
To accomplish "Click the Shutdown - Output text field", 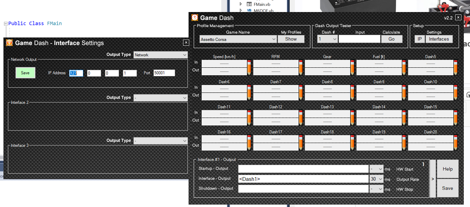I will tap(303, 189).
